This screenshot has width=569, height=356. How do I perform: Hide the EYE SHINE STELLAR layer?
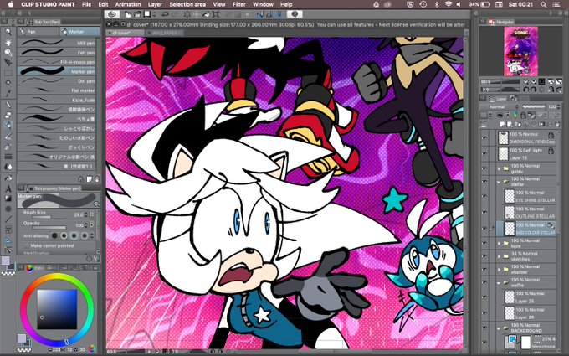[x=484, y=196]
